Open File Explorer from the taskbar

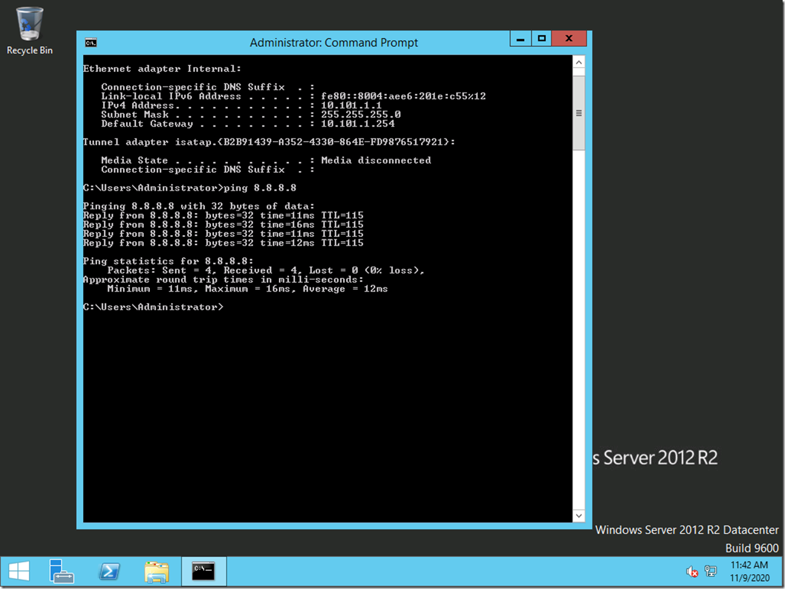(x=157, y=571)
